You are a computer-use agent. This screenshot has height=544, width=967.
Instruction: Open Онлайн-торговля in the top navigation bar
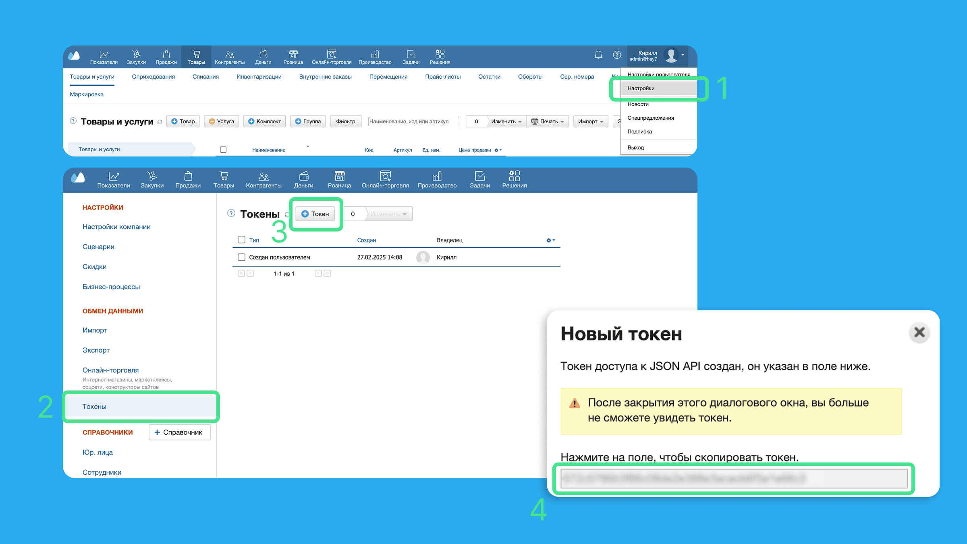(332, 57)
